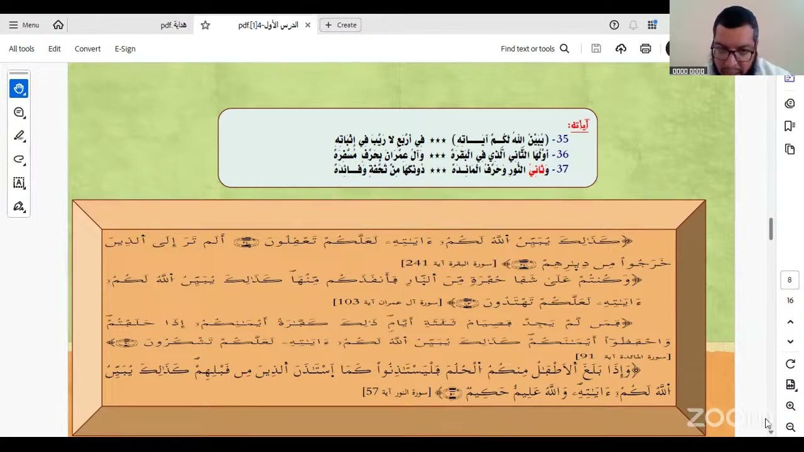Open the Help question mark icon
Screen dimensions: 804x452
click(x=614, y=25)
